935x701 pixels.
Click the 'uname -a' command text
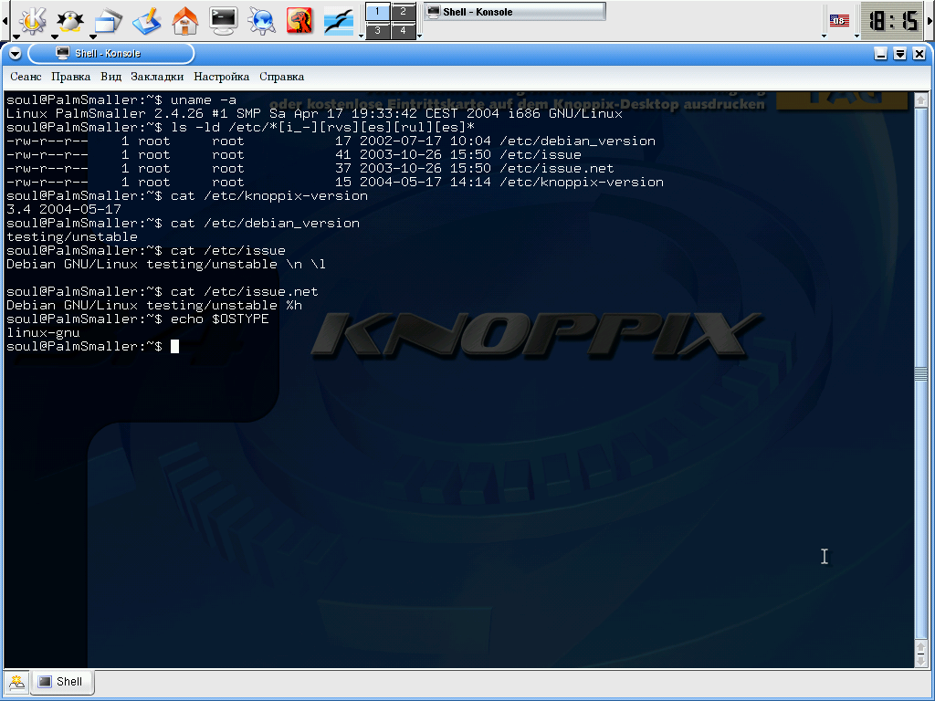204,100
